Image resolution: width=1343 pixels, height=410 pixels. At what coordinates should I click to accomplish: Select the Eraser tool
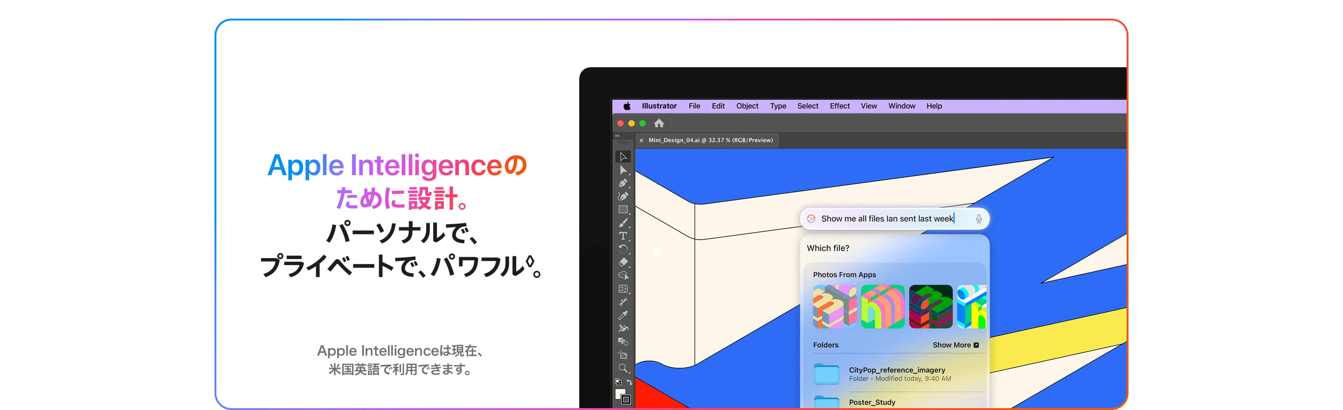623,262
